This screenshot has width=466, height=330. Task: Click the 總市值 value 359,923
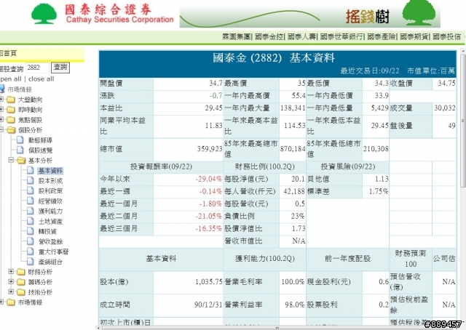[x=210, y=149]
